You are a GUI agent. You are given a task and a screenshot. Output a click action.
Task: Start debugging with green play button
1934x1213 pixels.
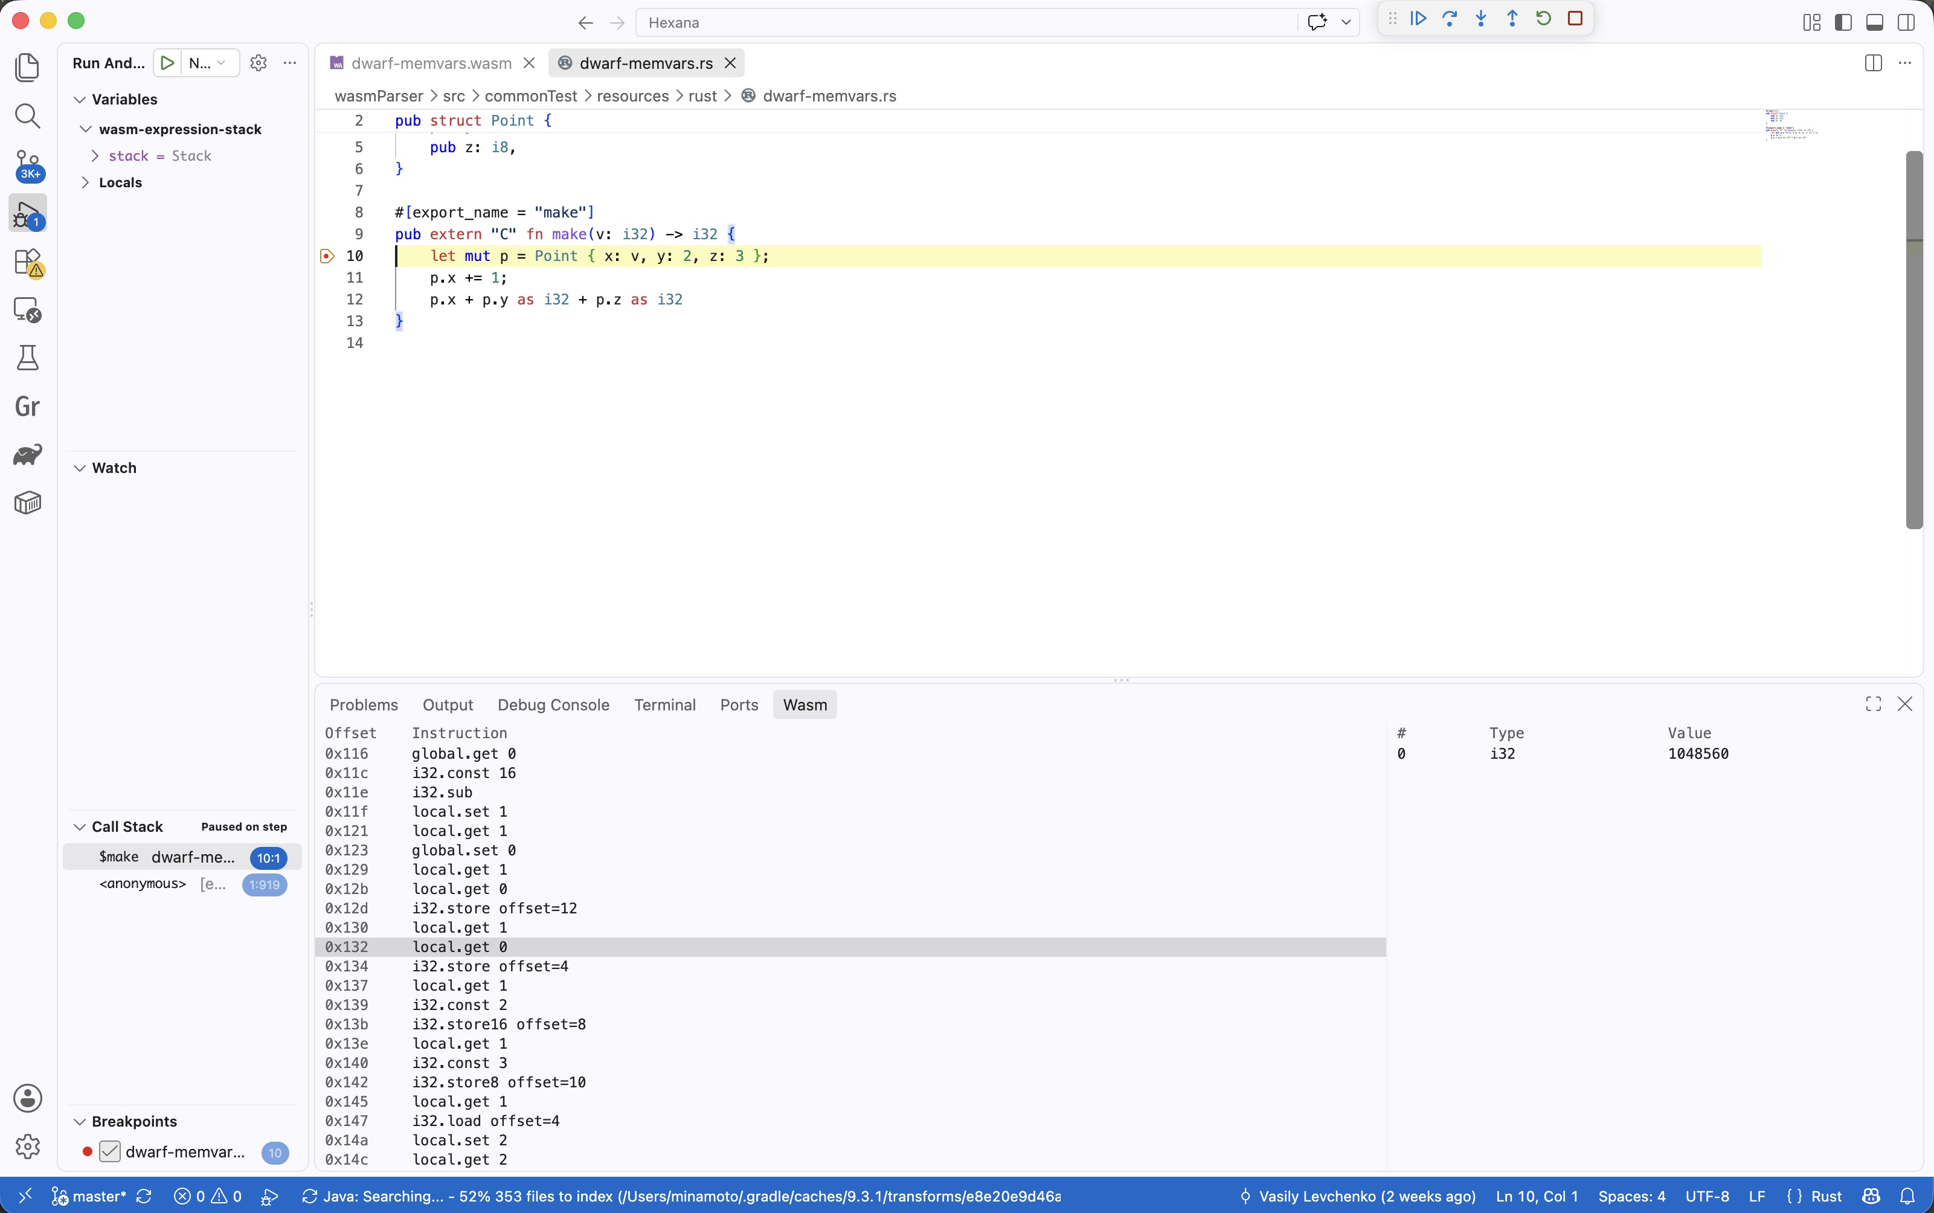coord(168,63)
